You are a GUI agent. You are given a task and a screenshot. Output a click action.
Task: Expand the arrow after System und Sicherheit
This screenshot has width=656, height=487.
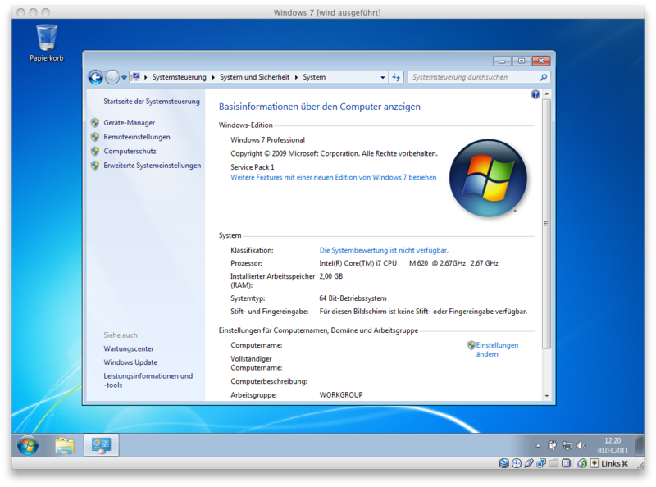[296, 77]
